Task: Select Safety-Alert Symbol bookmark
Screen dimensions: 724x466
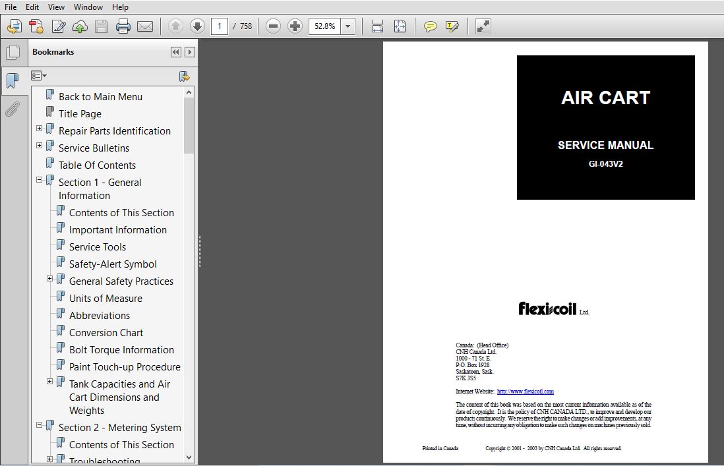Action: pos(113,264)
